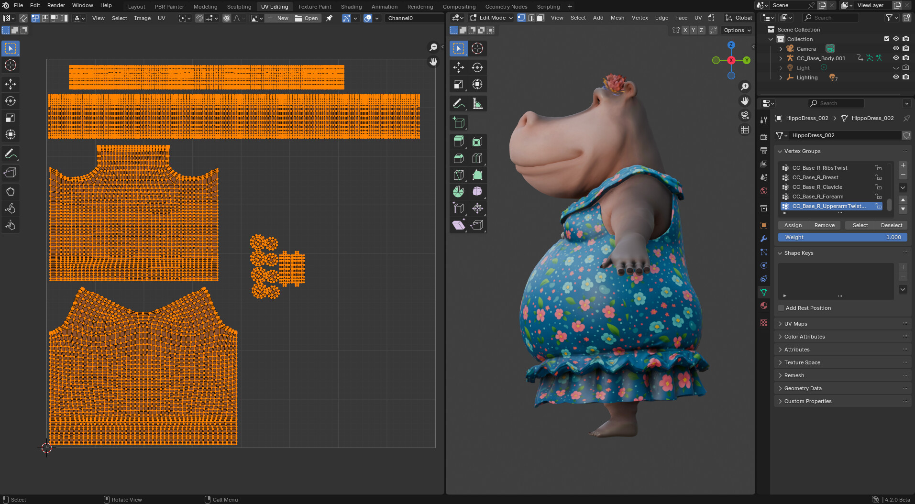915x504 pixels.
Task: Select the Annotate tool in UV editor
Action: 11,154
